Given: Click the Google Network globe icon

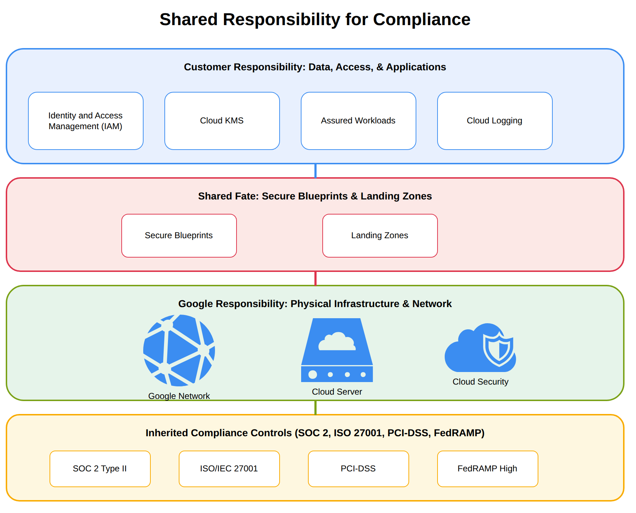Looking at the screenshot, I should coord(179,350).
